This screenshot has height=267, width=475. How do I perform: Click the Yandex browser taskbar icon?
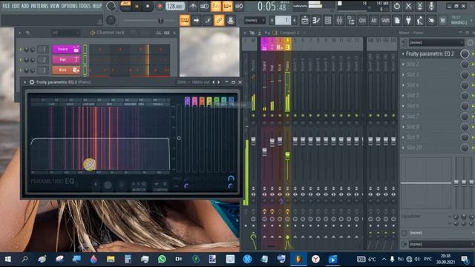click(315, 259)
